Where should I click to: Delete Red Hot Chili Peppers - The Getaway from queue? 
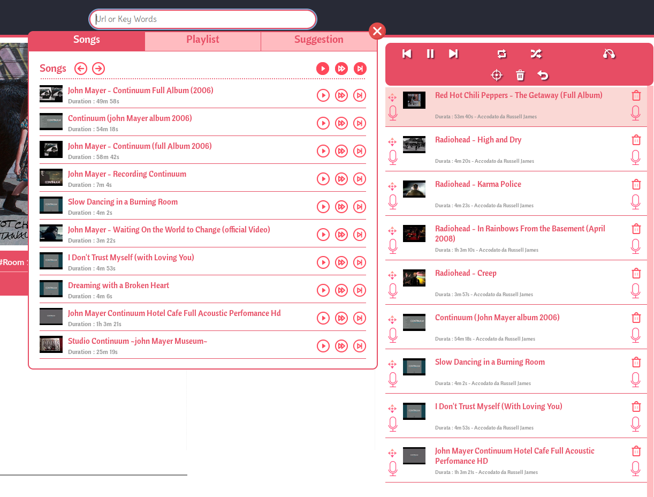(x=636, y=96)
